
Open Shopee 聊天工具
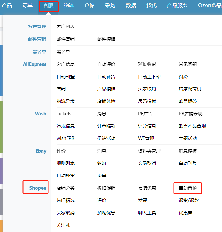pos(147,213)
